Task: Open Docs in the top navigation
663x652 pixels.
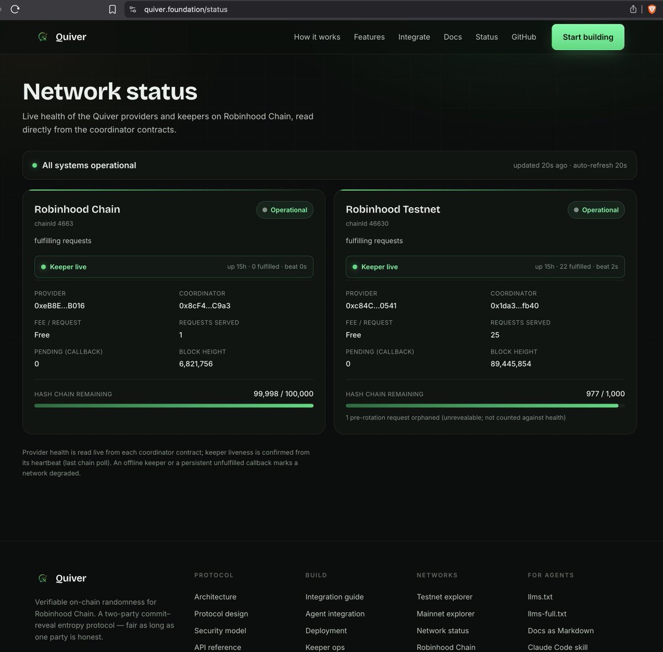Action: [x=452, y=37]
